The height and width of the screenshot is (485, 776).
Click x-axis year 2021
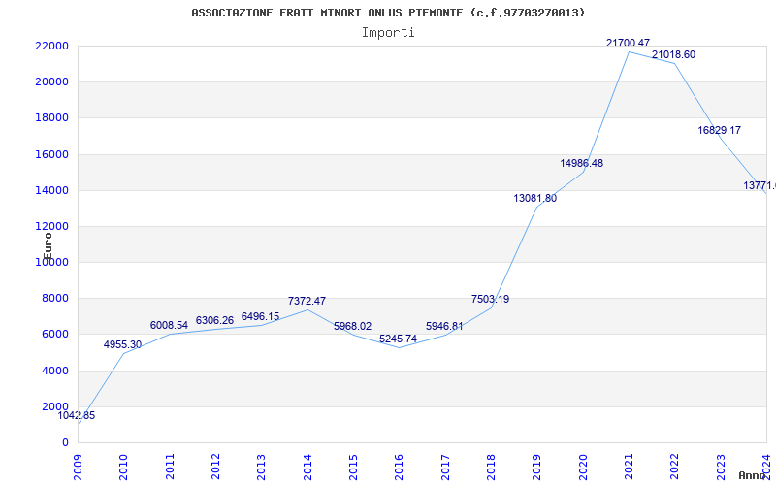(629, 468)
